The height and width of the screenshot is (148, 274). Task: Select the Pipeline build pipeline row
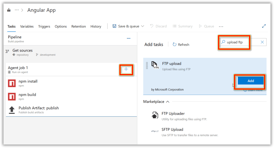click(x=71, y=39)
